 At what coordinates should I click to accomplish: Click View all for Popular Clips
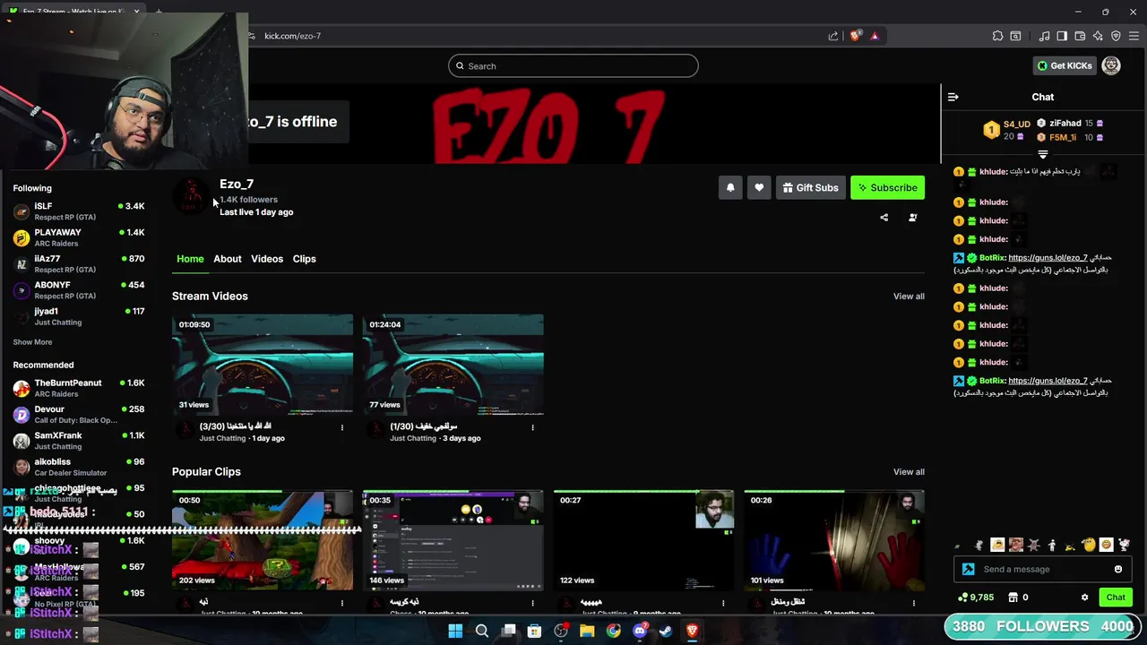point(909,472)
